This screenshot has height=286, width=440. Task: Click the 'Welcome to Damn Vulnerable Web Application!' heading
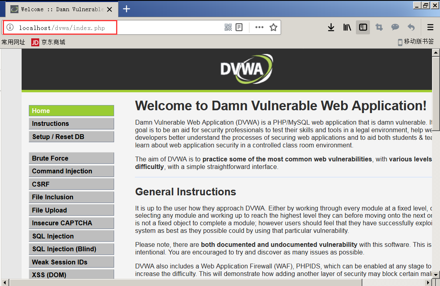pos(281,106)
